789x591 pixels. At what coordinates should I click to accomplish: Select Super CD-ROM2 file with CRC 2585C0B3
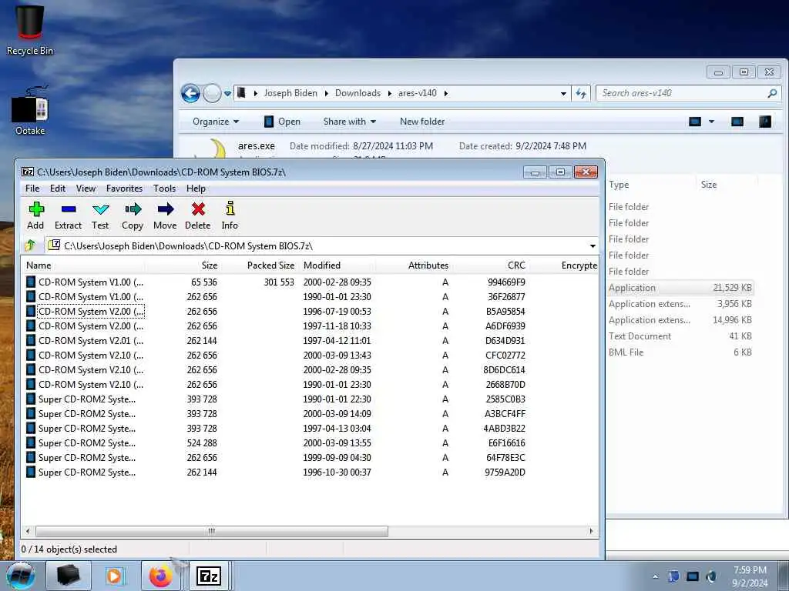86,399
